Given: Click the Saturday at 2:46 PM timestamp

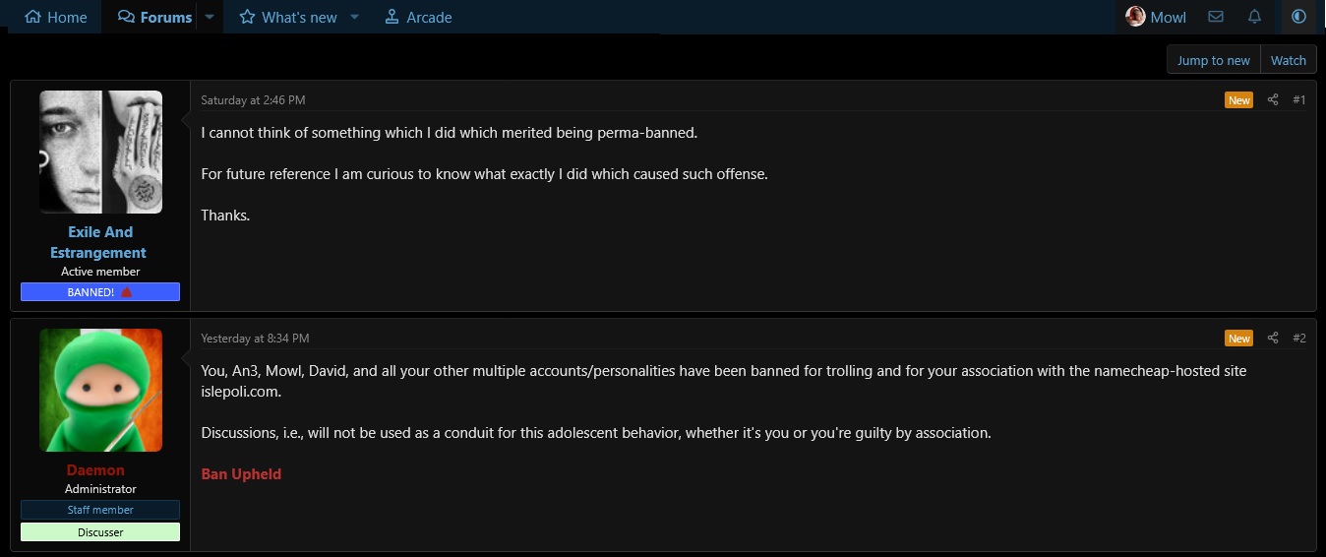Looking at the screenshot, I should pyautogui.click(x=253, y=99).
